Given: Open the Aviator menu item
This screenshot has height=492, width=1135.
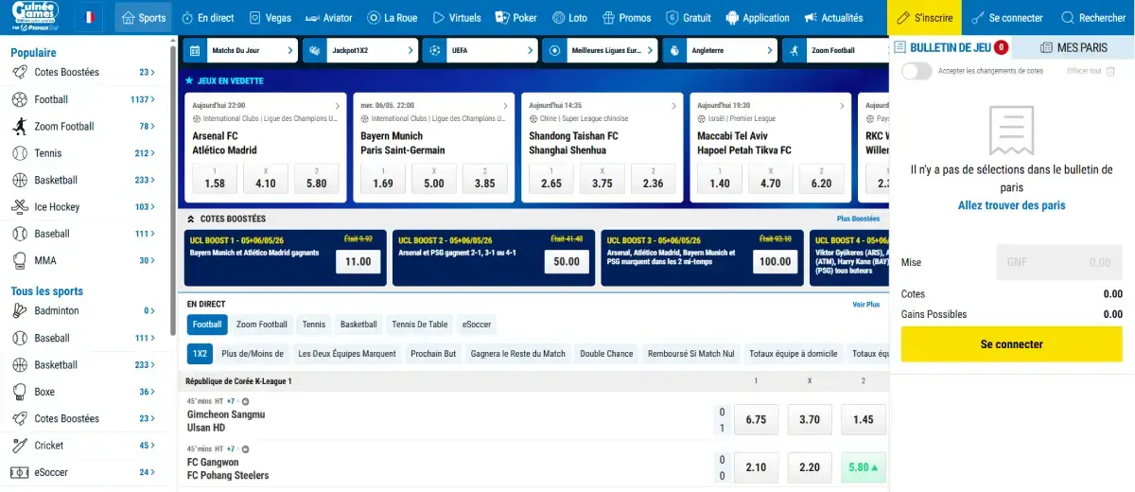Looking at the screenshot, I should (x=329, y=18).
